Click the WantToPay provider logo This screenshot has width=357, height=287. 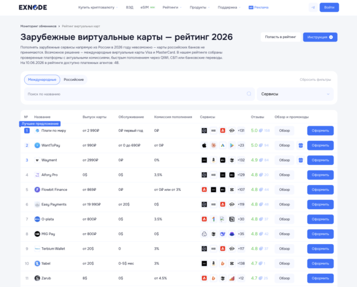tap(37, 146)
